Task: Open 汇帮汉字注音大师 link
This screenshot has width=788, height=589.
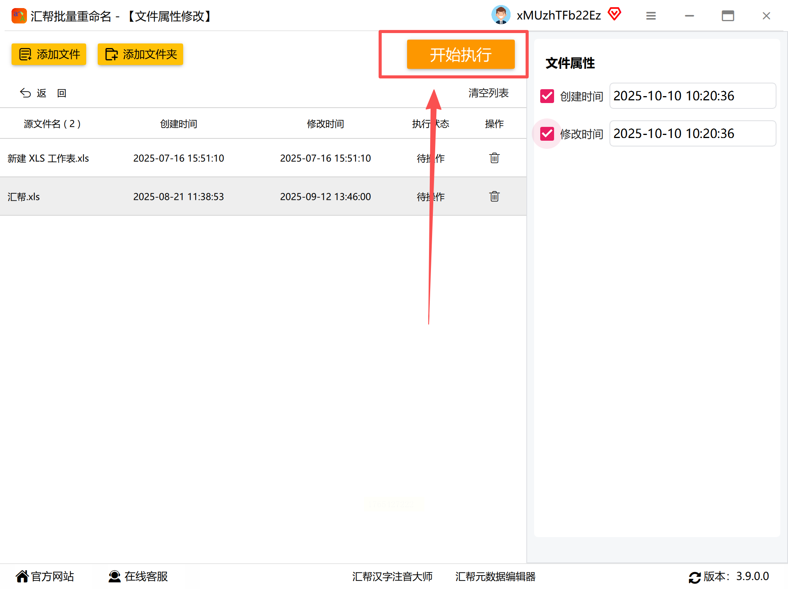Action: pyautogui.click(x=392, y=576)
